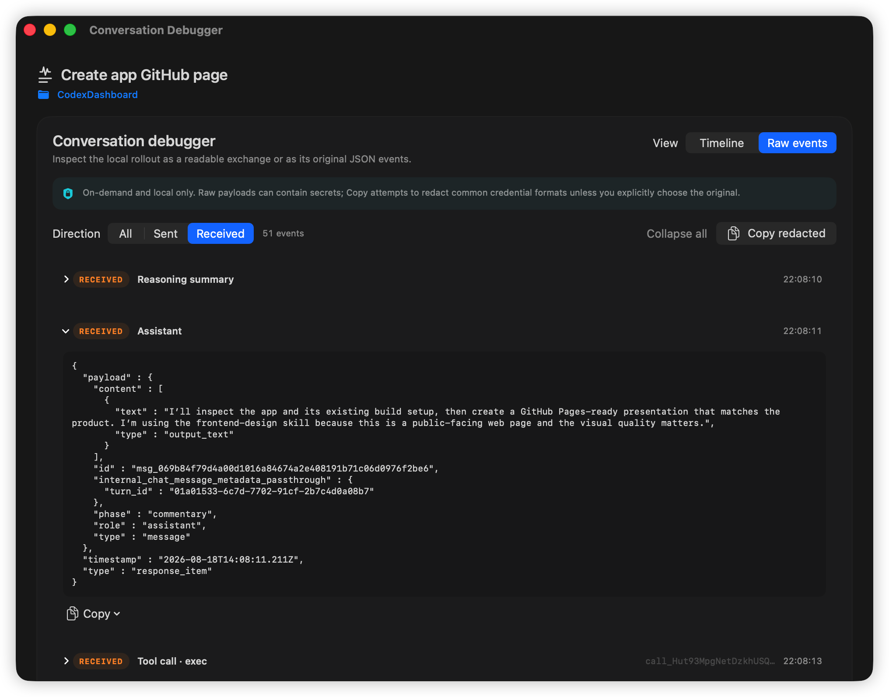889x697 pixels.
Task: Collapse the Assistant event row
Action: click(x=66, y=331)
